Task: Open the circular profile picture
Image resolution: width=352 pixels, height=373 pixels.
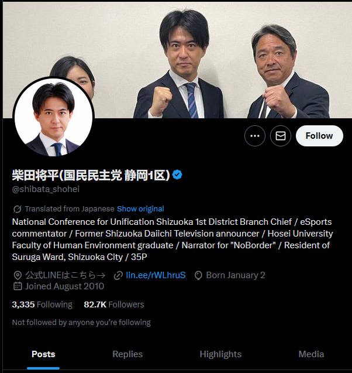Action: [54, 117]
